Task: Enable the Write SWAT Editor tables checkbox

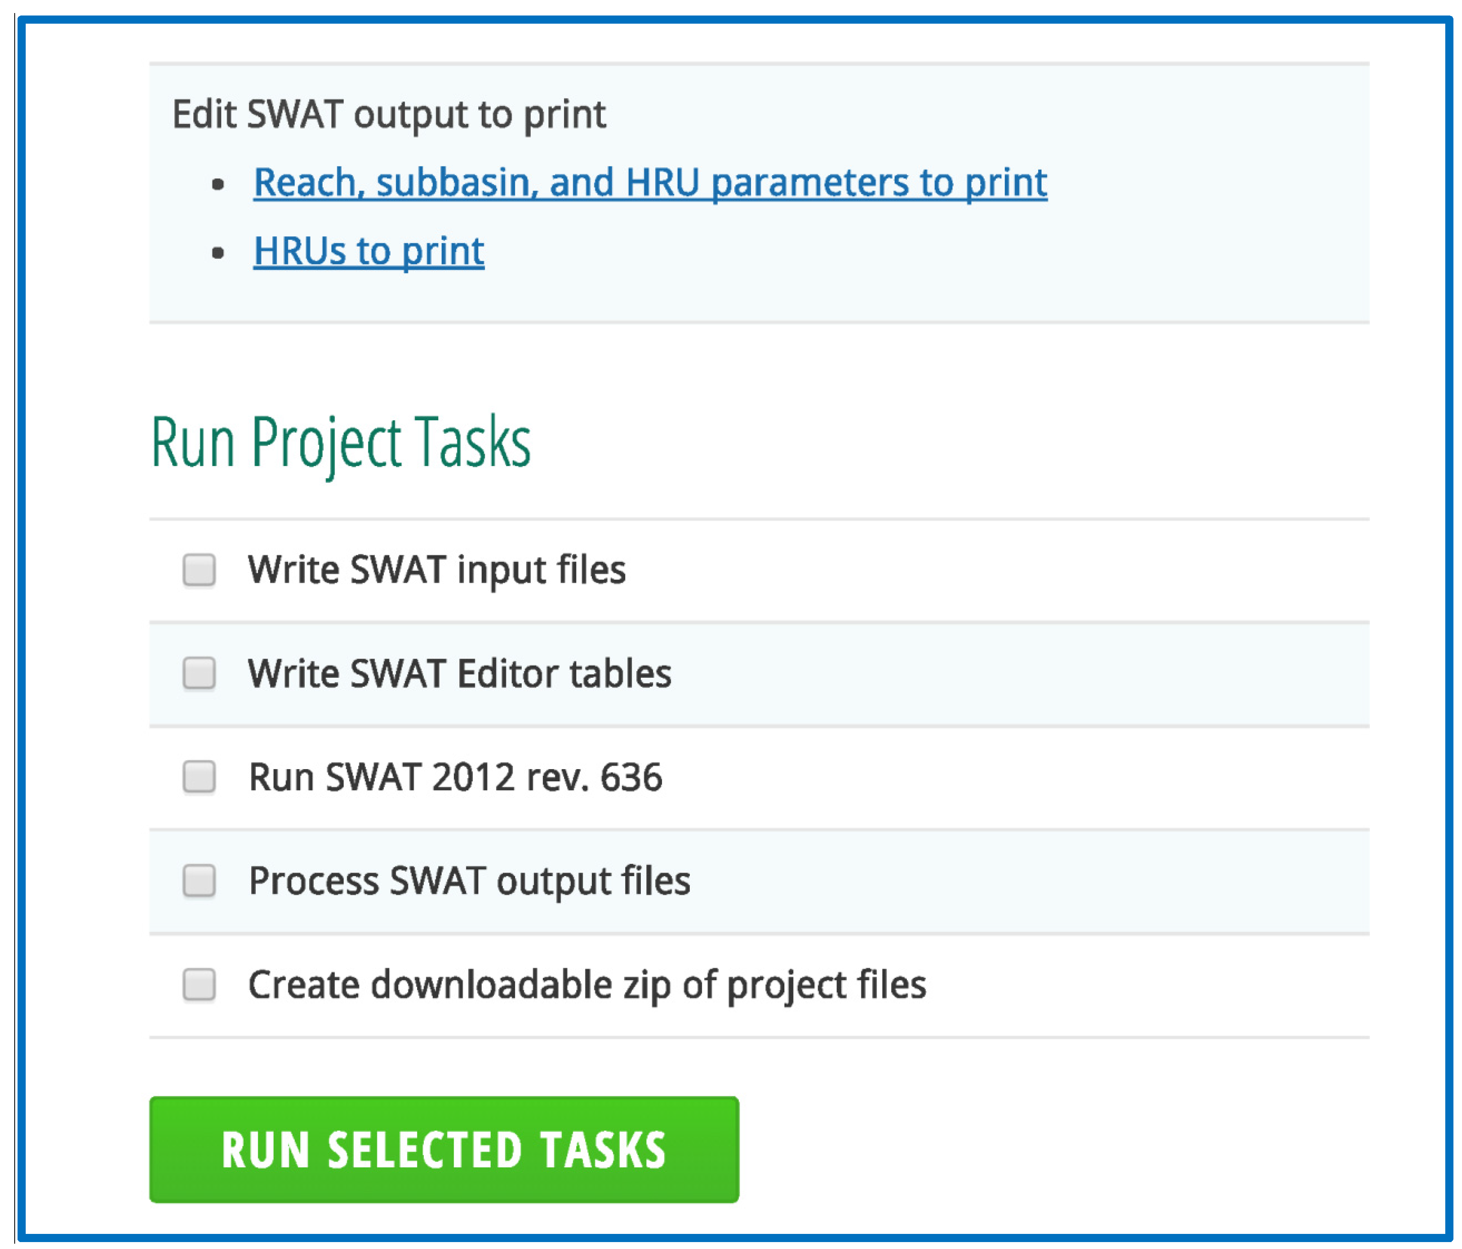Action: (x=199, y=673)
